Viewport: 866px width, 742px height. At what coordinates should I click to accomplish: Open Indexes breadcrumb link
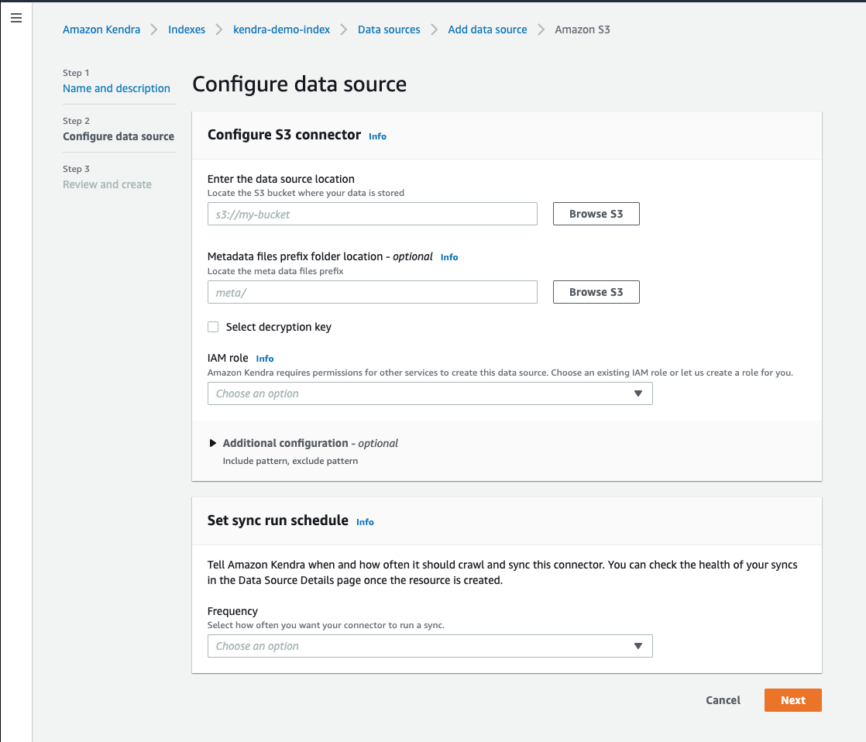[x=187, y=29]
